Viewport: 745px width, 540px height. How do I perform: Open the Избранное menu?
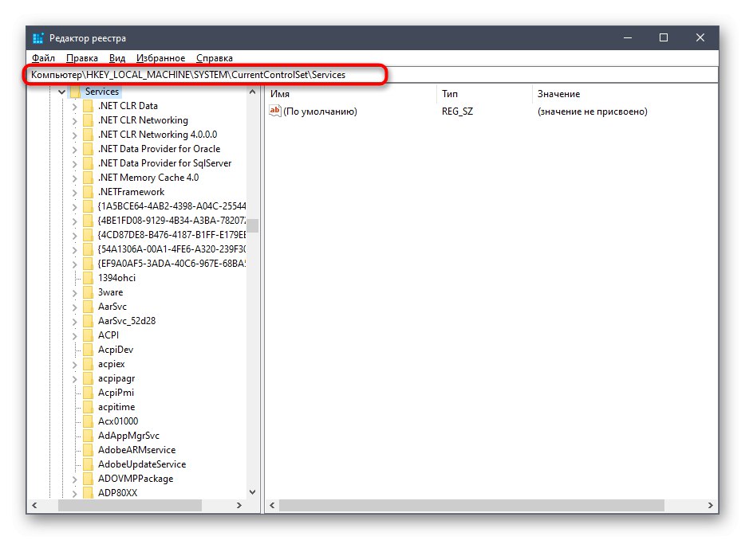[x=160, y=58]
